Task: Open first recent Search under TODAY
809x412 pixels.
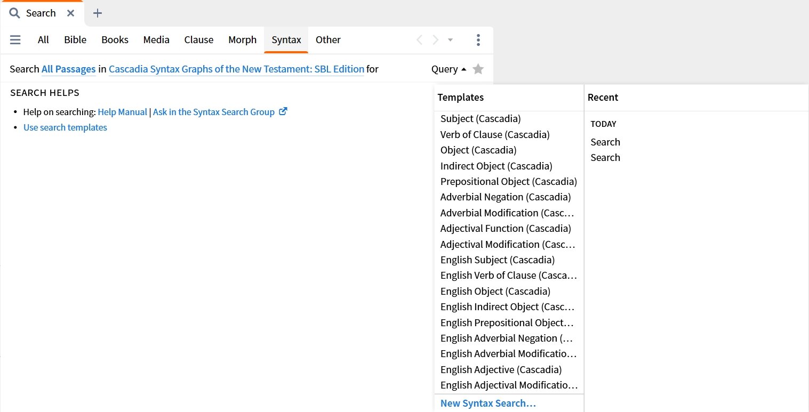Action: pyautogui.click(x=605, y=142)
